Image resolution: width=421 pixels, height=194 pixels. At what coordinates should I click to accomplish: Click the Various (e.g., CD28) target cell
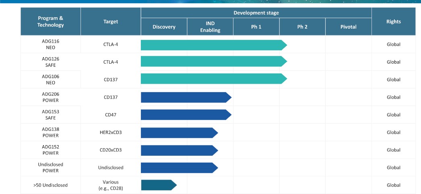(x=111, y=185)
